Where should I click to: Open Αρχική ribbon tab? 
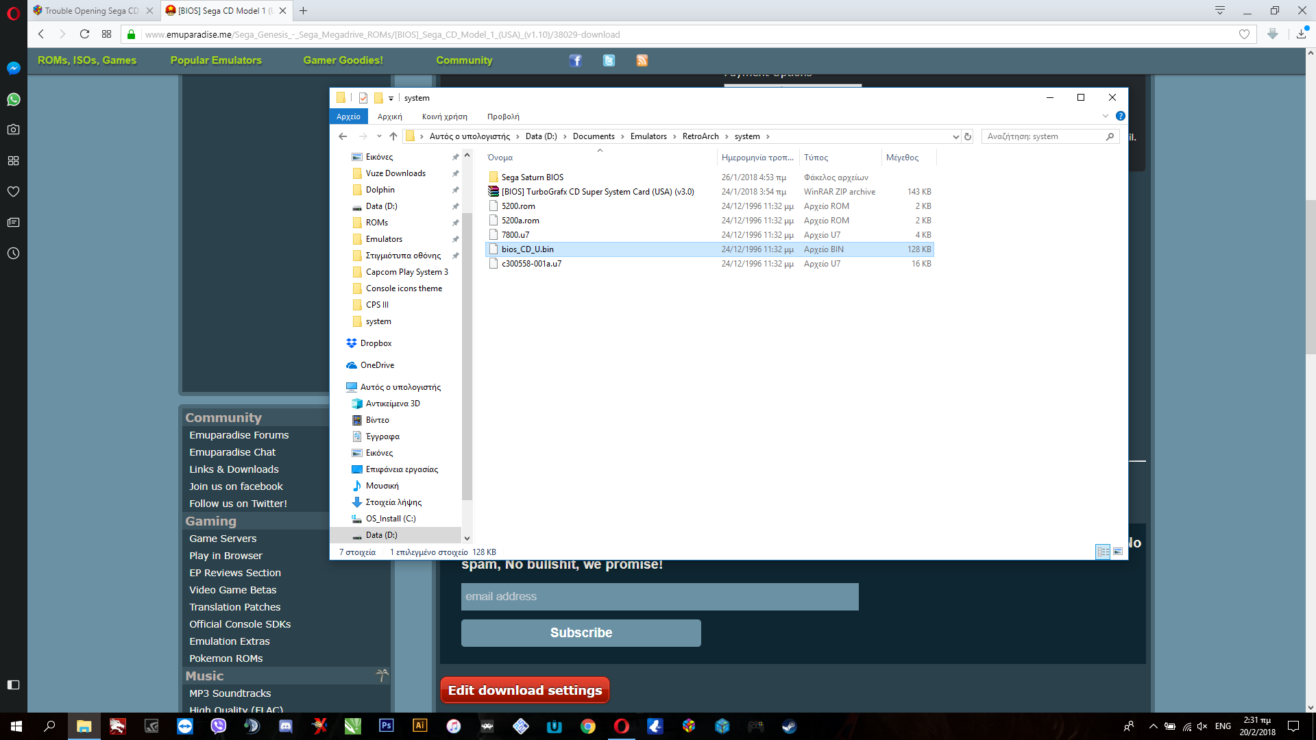point(389,116)
